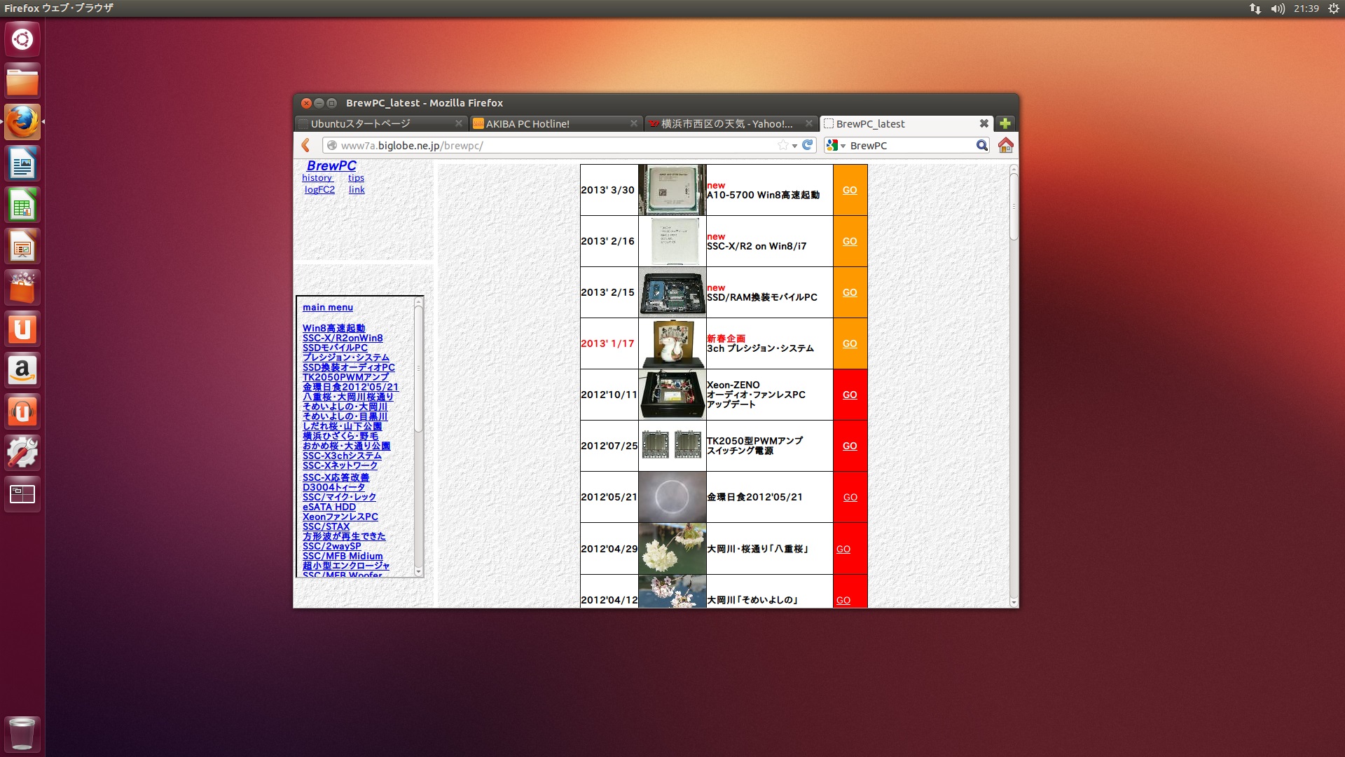This screenshot has width=1345, height=757.
Task: Open a new tab with the plus button
Action: (x=1005, y=123)
